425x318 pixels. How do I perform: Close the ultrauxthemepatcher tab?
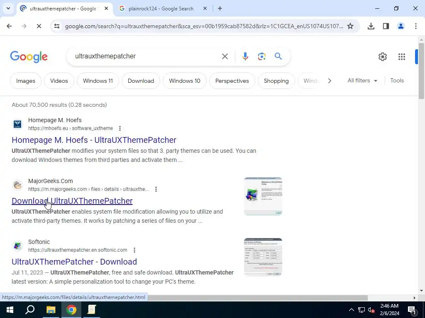106,8
